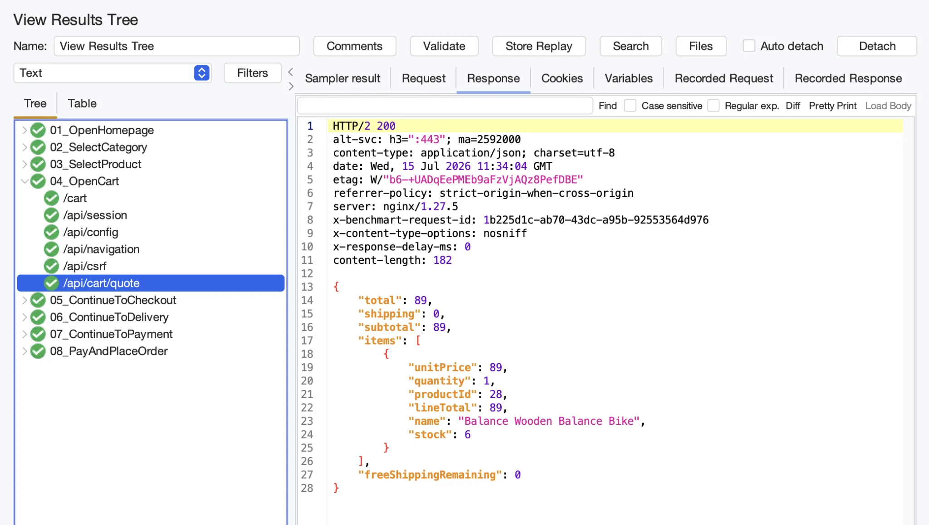Switch to the Request tab
Screen dimensions: 929x525
(x=424, y=78)
